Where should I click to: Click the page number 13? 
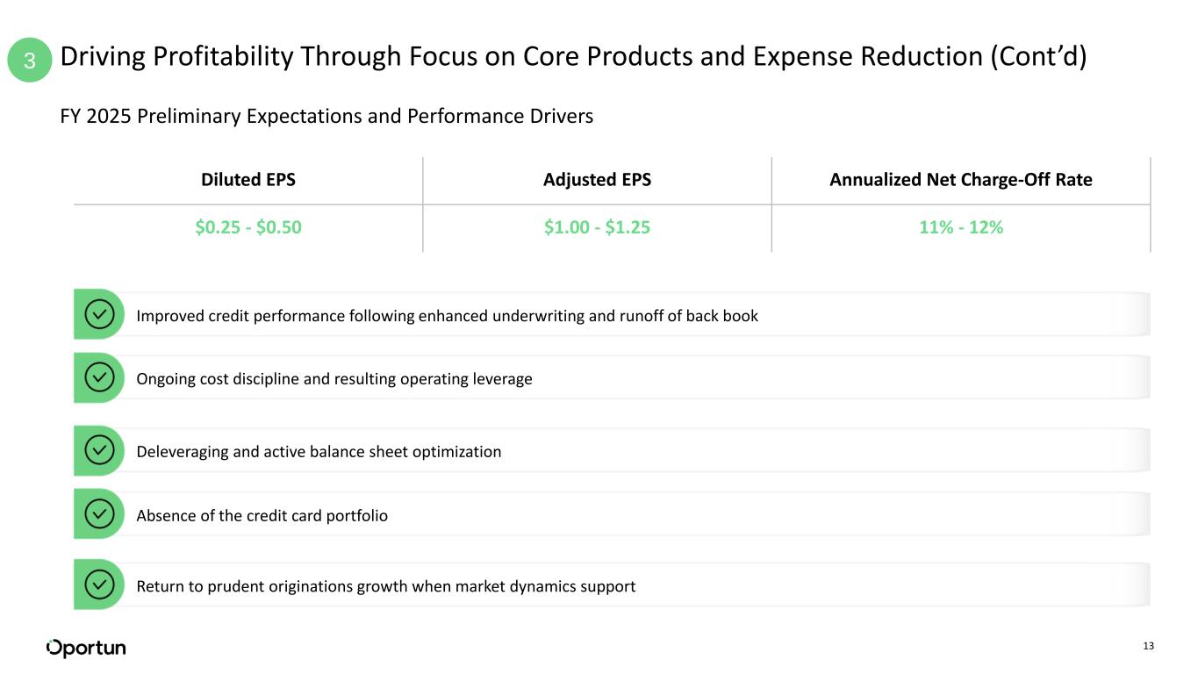(x=1148, y=647)
